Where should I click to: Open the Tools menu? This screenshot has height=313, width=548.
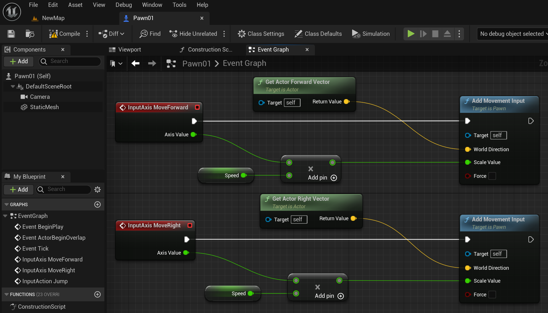click(180, 5)
